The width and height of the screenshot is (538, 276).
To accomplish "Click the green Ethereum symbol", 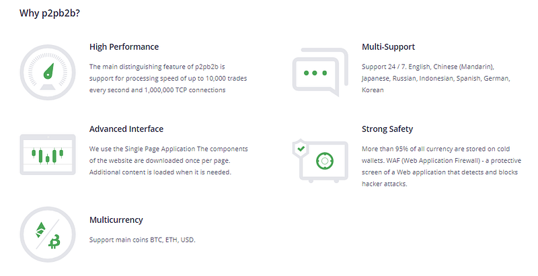I will (x=40, y=230).
